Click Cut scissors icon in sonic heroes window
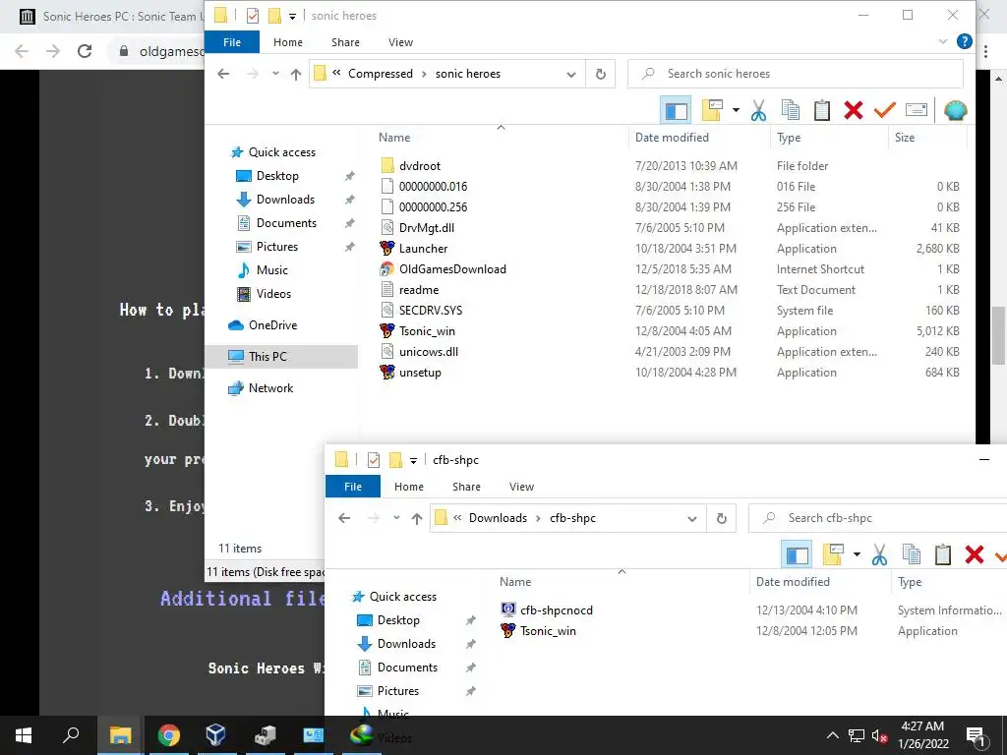Image resolution: width=1007 pixels, height=755 pixels. click(758, 110)
